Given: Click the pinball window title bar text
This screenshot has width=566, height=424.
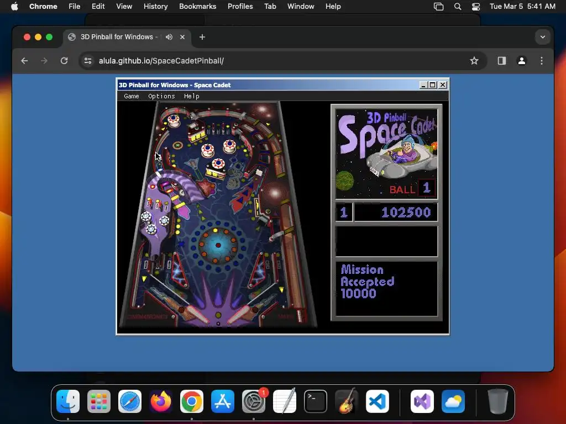Looking at the screenshot, I should click(175, 85).
